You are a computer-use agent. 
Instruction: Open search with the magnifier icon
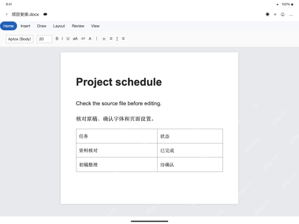tap(275, 15)
